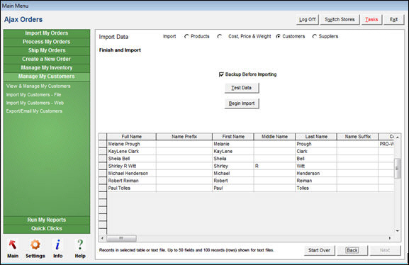Click the grid's scroll-right arrow
Screen dimensions: 409x265
390,238
